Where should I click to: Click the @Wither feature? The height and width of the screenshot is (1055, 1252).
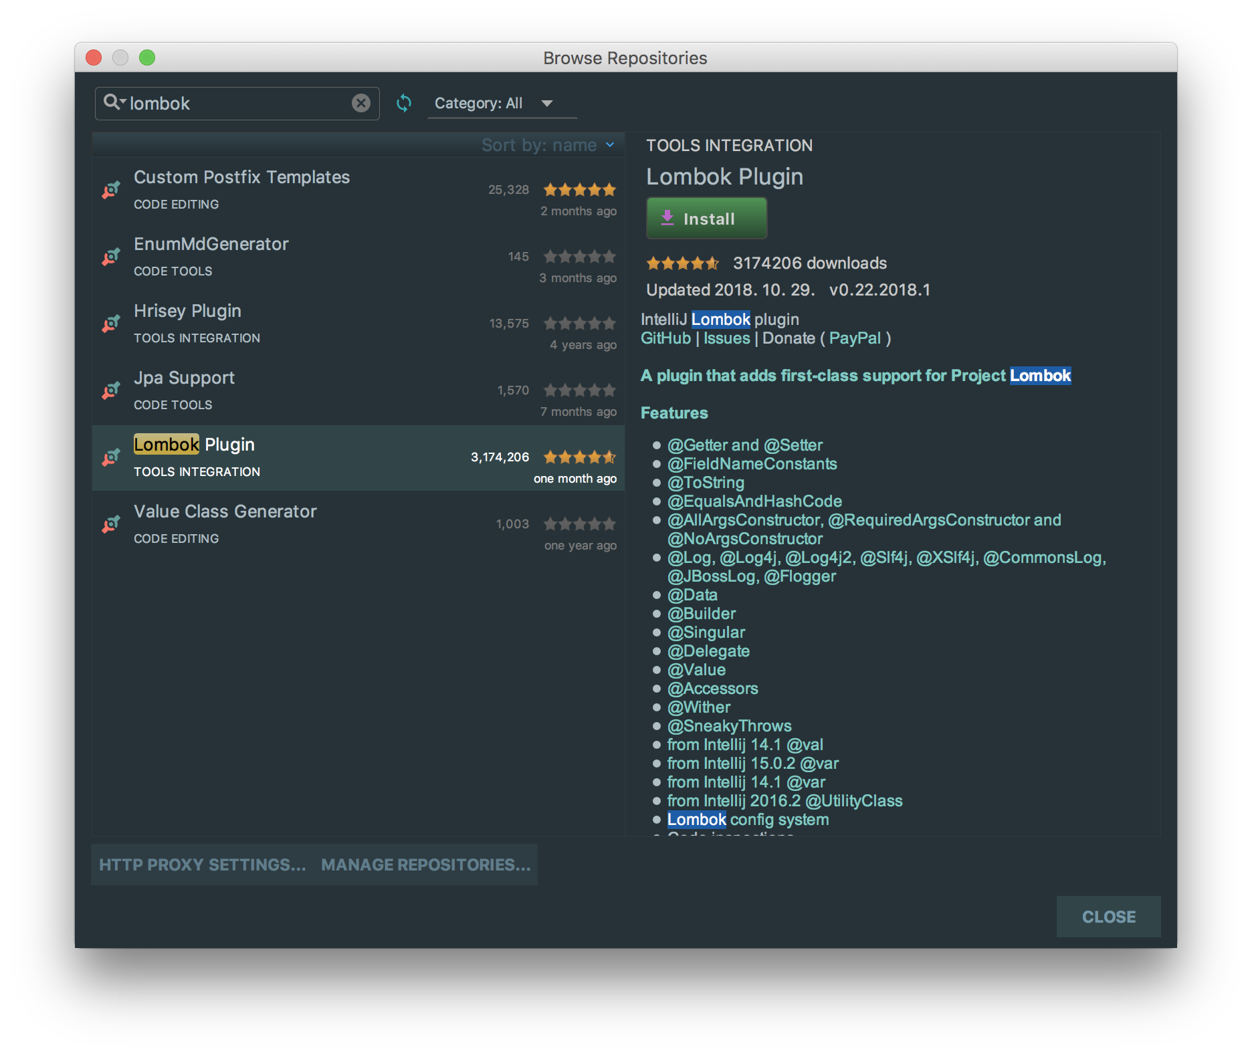699,707
